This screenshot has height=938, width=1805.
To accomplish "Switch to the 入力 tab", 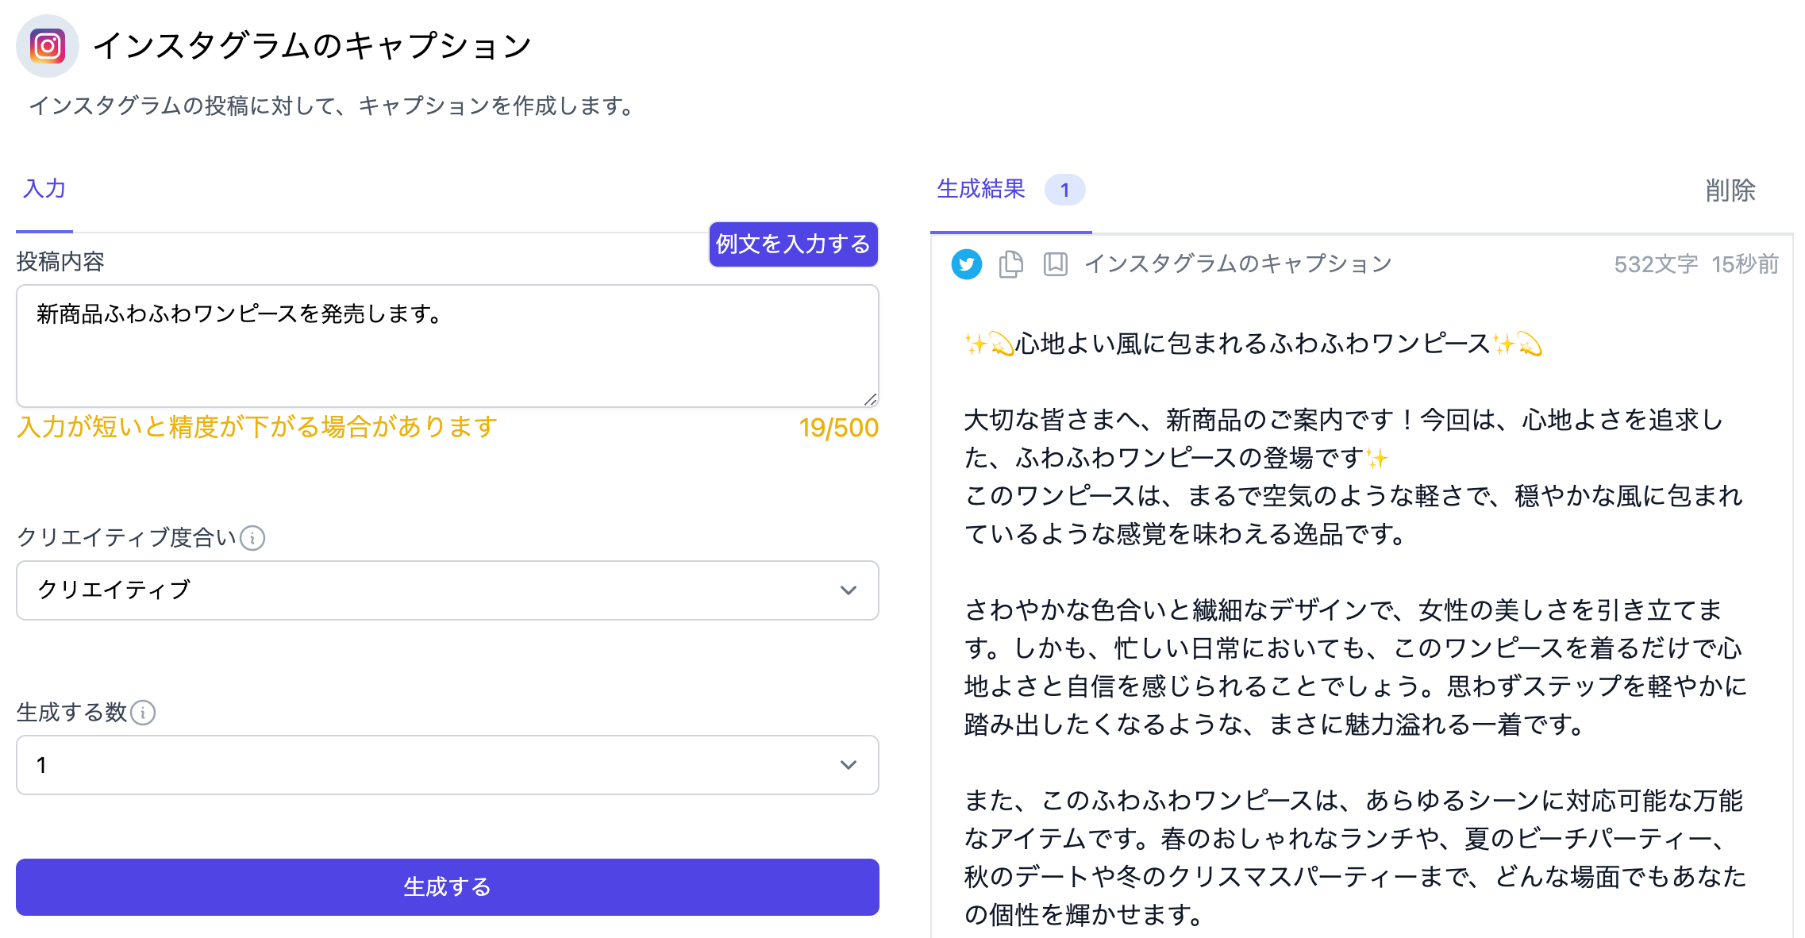I will 44,190.
